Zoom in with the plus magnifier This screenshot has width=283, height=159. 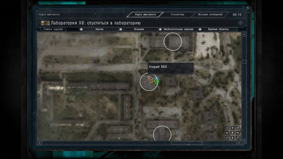(238, 128)
